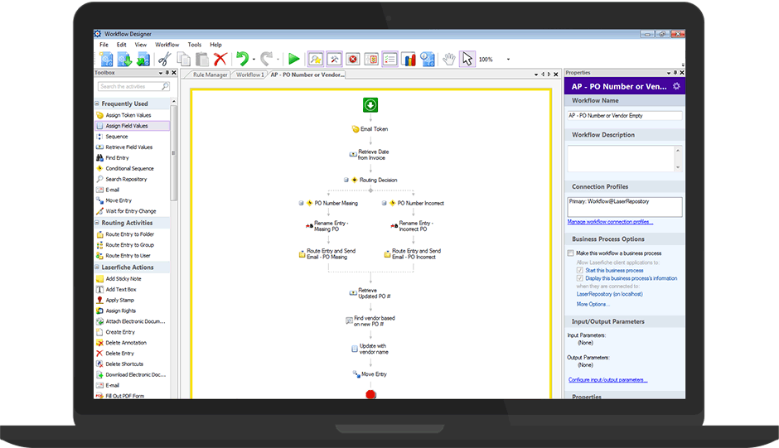This screenshot has height=448, width=779.
Task: Click the green workflow start node
Action: [370, 105]
